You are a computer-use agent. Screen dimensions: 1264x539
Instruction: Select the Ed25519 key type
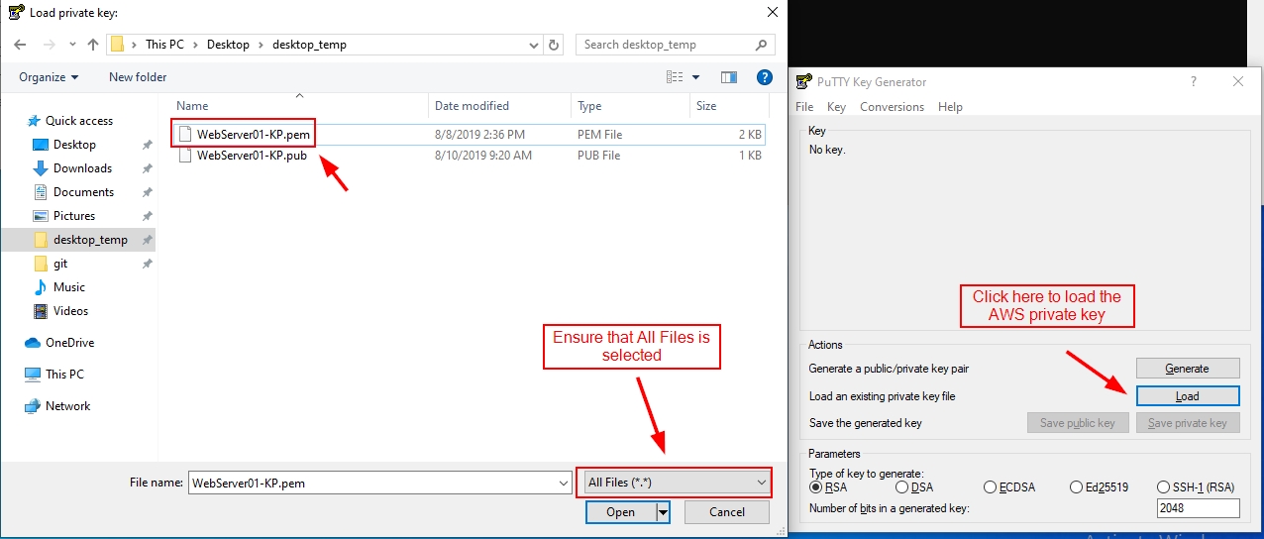point(1098,487)
